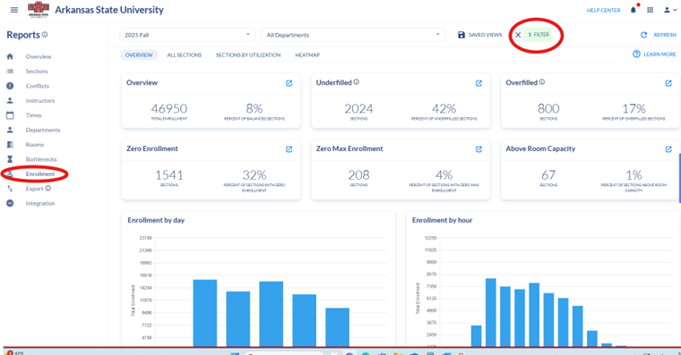The width and height of the screenshot is (681, 355).
Task: Open Bottlenecks report in sidebar
Action: click(41, 160)
